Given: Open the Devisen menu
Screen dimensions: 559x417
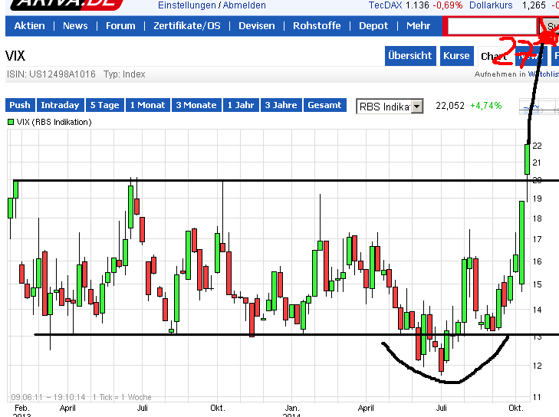Looking at the screenshot, I should pos(257,25).
